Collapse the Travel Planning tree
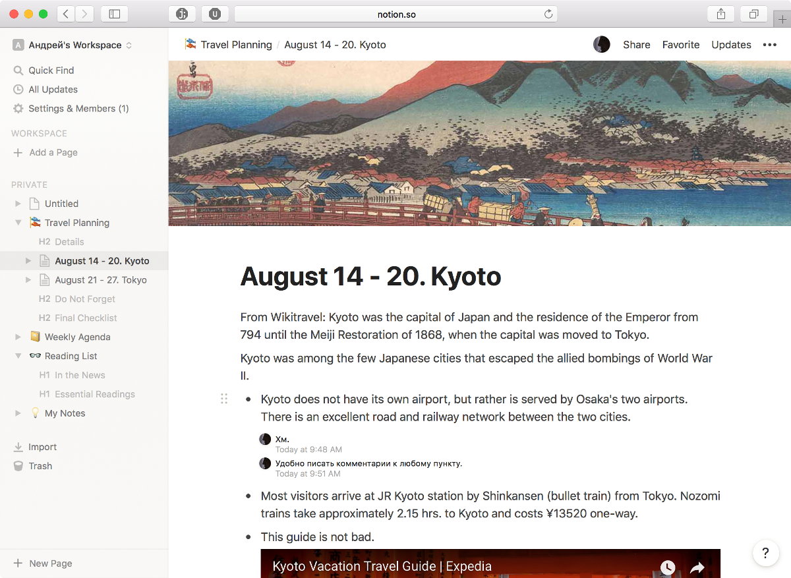The height and width of the screenshot is (578, 791). click(18, 223)
